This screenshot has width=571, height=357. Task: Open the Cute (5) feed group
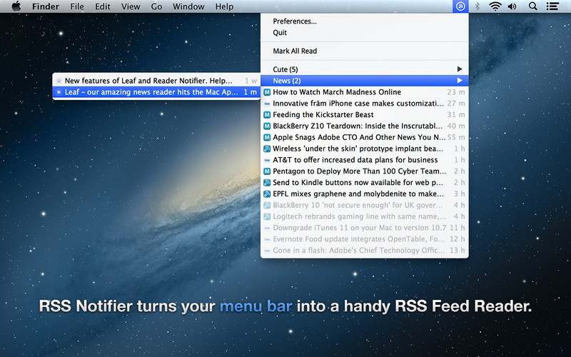[x=365, y=69]
